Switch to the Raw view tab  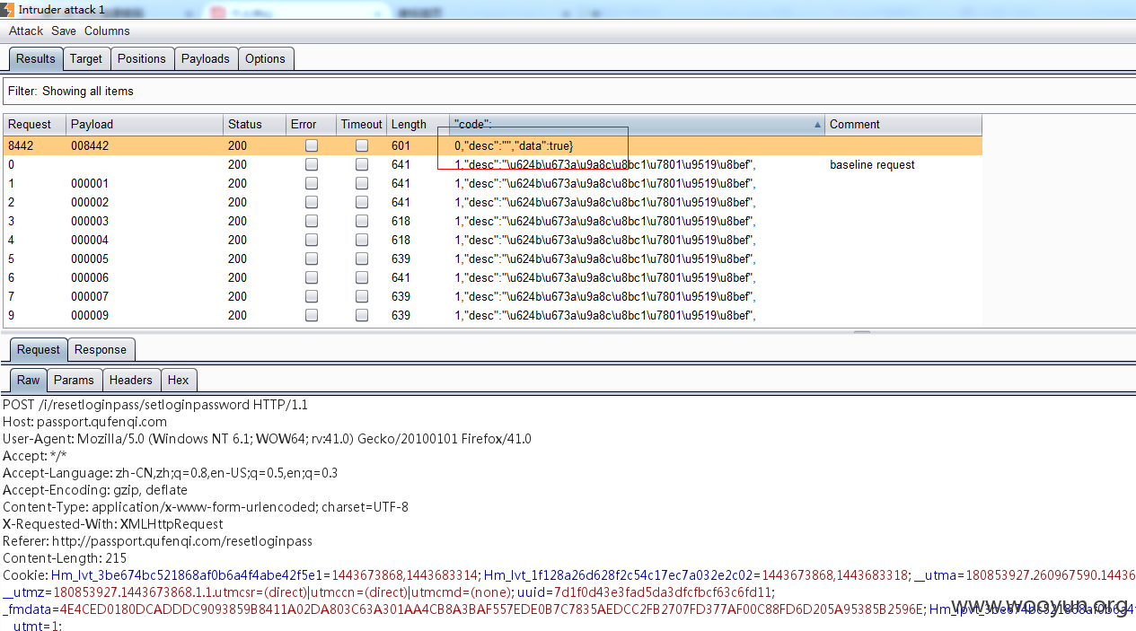(x=29, y=380)
